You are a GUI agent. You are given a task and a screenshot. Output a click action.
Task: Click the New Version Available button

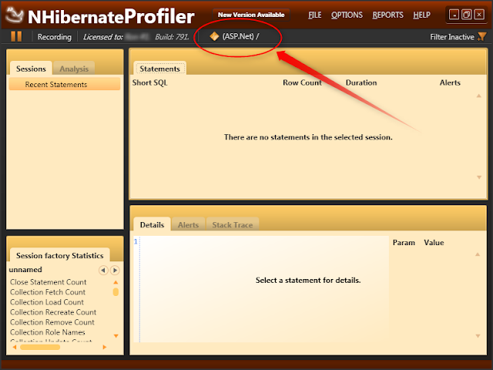point(251,15)
